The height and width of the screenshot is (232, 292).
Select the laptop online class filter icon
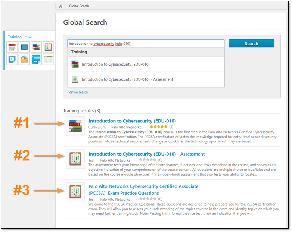[x=24, y=47]
